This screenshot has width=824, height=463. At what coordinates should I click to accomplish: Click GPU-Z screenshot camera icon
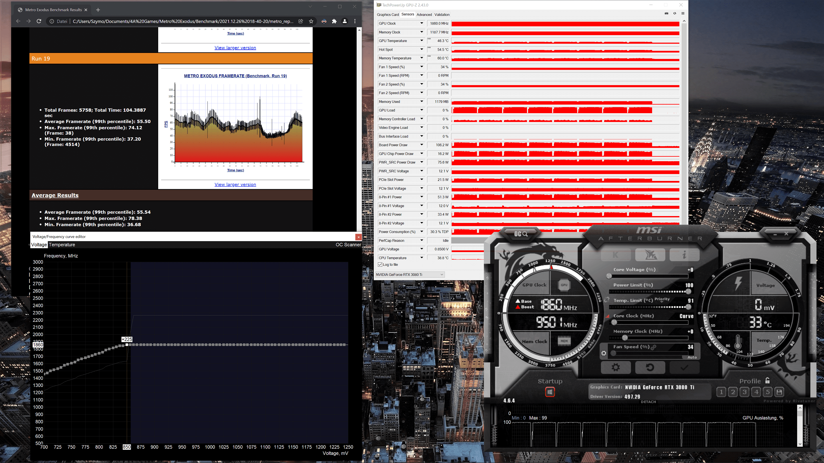pos(667,13)
